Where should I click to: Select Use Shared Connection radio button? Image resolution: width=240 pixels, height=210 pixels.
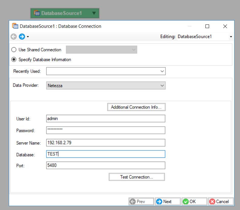point(14,50)
